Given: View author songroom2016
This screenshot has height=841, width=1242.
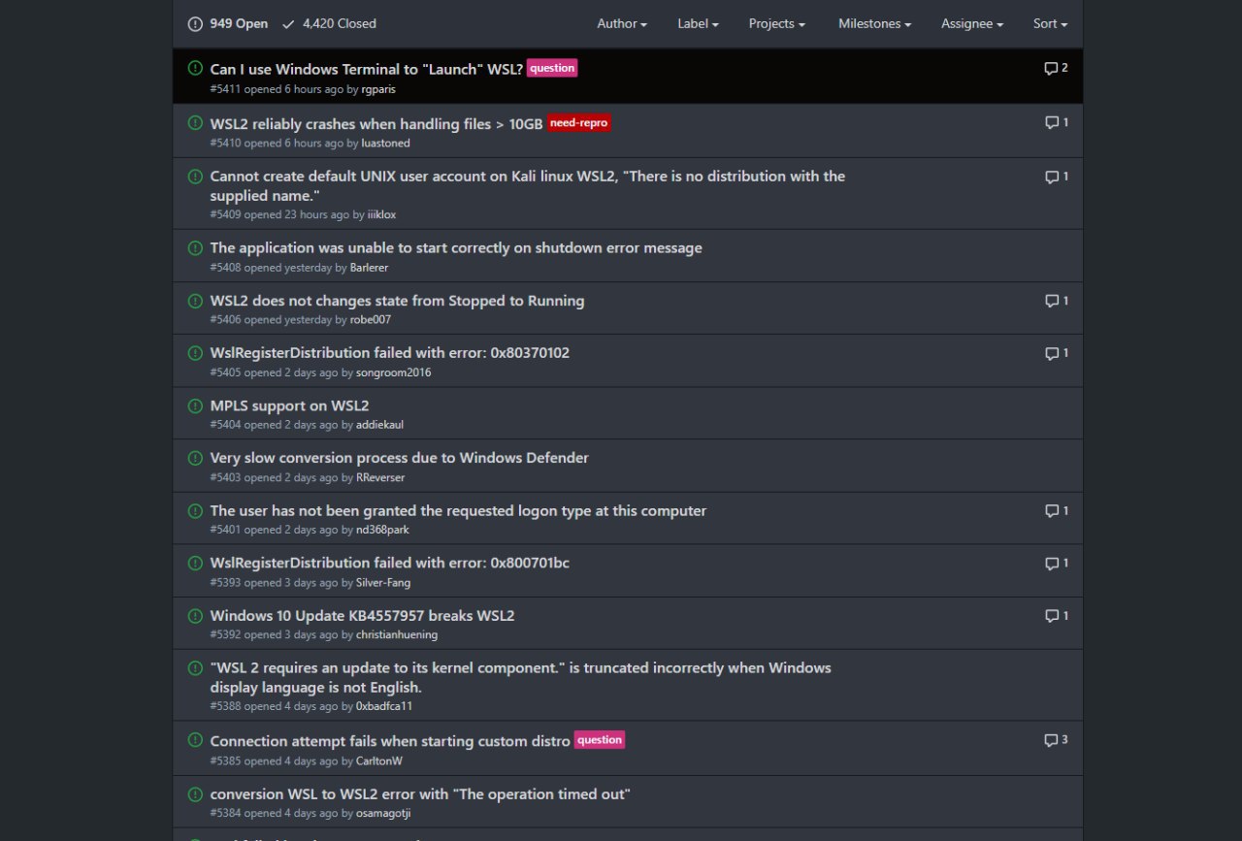Looking at the screenshot, I should 393,372.
